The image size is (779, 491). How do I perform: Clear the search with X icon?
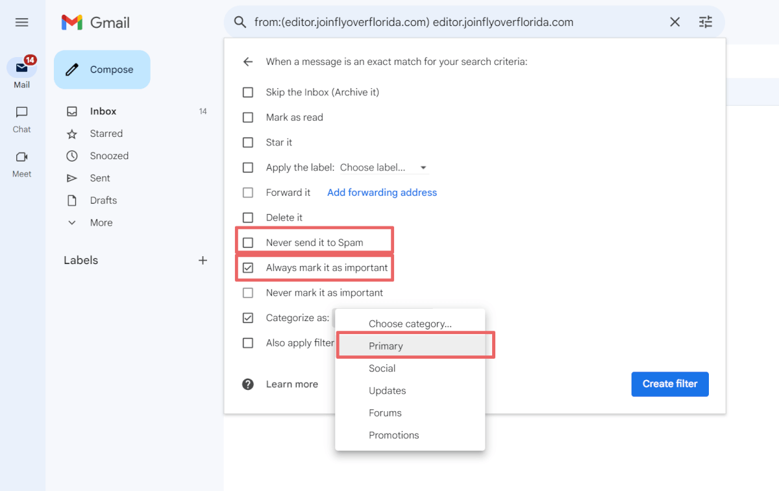tap(675, 22)
